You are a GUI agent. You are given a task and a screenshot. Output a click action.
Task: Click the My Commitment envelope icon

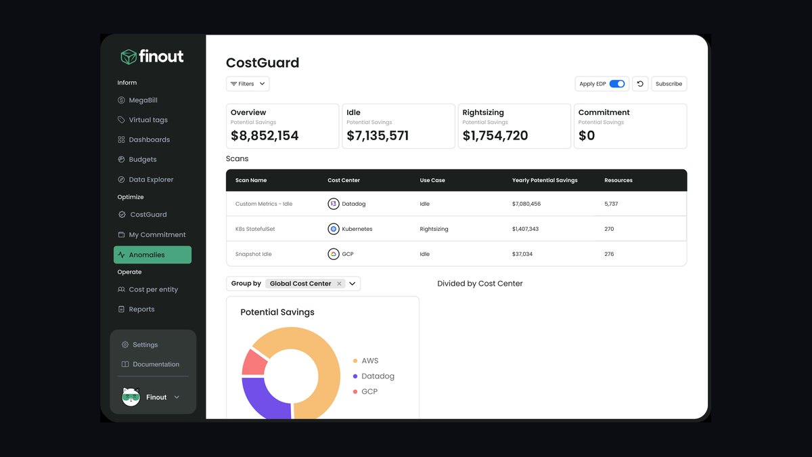click(122, 235)
